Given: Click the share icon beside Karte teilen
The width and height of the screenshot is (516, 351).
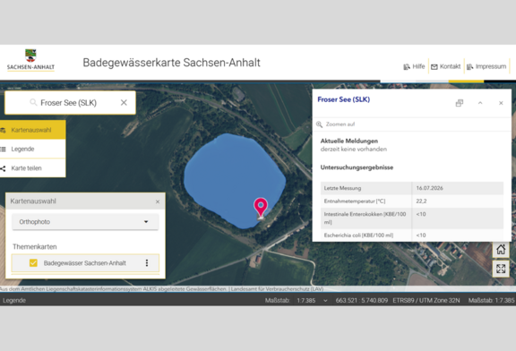Looking at the screenshot, I should pyautogui.click(x=4, y=168).
